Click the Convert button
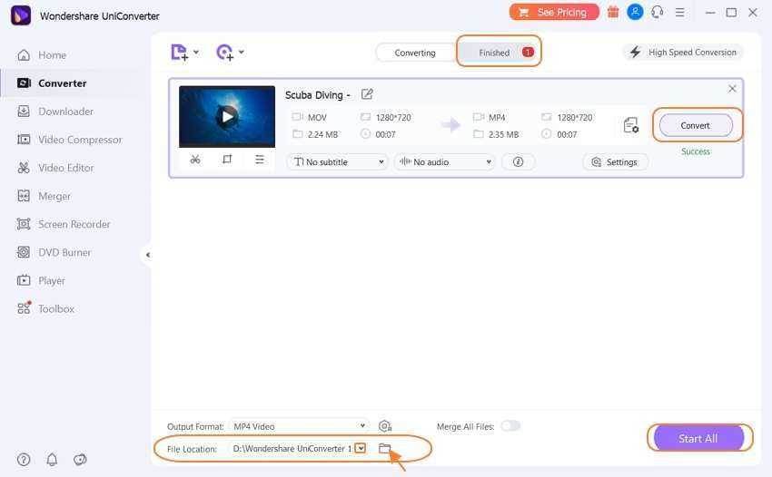Image resolution: width=772 pixels, height=477 pixels. click(x=696, y=125)
